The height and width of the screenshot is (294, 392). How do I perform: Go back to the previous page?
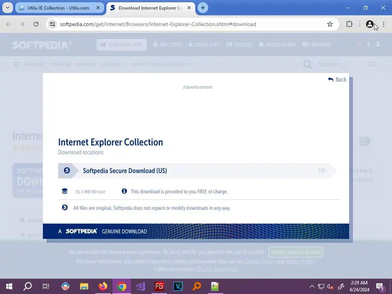(8, 24)
